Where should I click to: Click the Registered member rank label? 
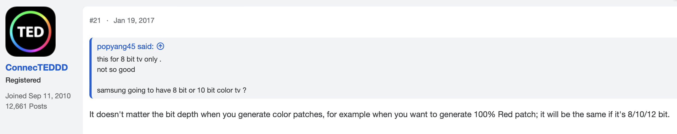23,80
